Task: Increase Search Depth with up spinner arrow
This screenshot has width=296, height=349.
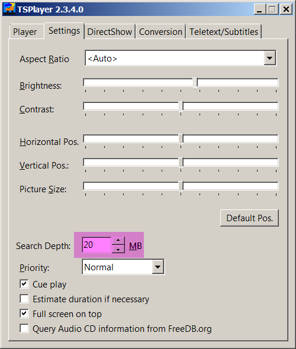Action: coord(118,241)
